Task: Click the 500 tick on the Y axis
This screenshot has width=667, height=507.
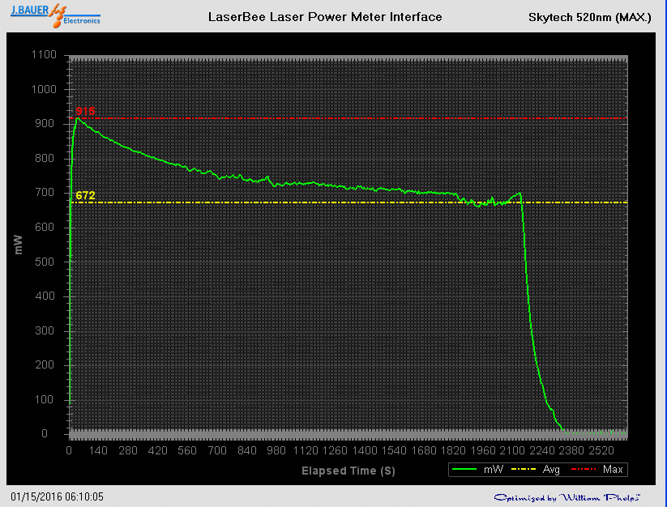Action: [x=46, y=262]
